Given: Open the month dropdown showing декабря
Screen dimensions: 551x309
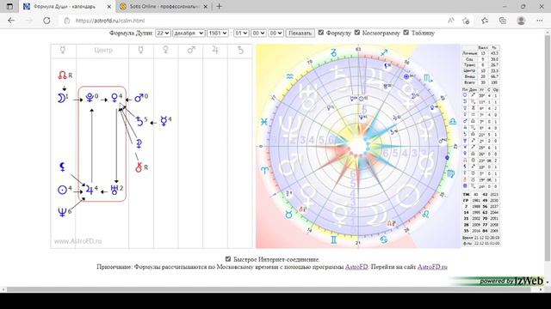Looking at the screenshot, I should click(x=189, y=33).
